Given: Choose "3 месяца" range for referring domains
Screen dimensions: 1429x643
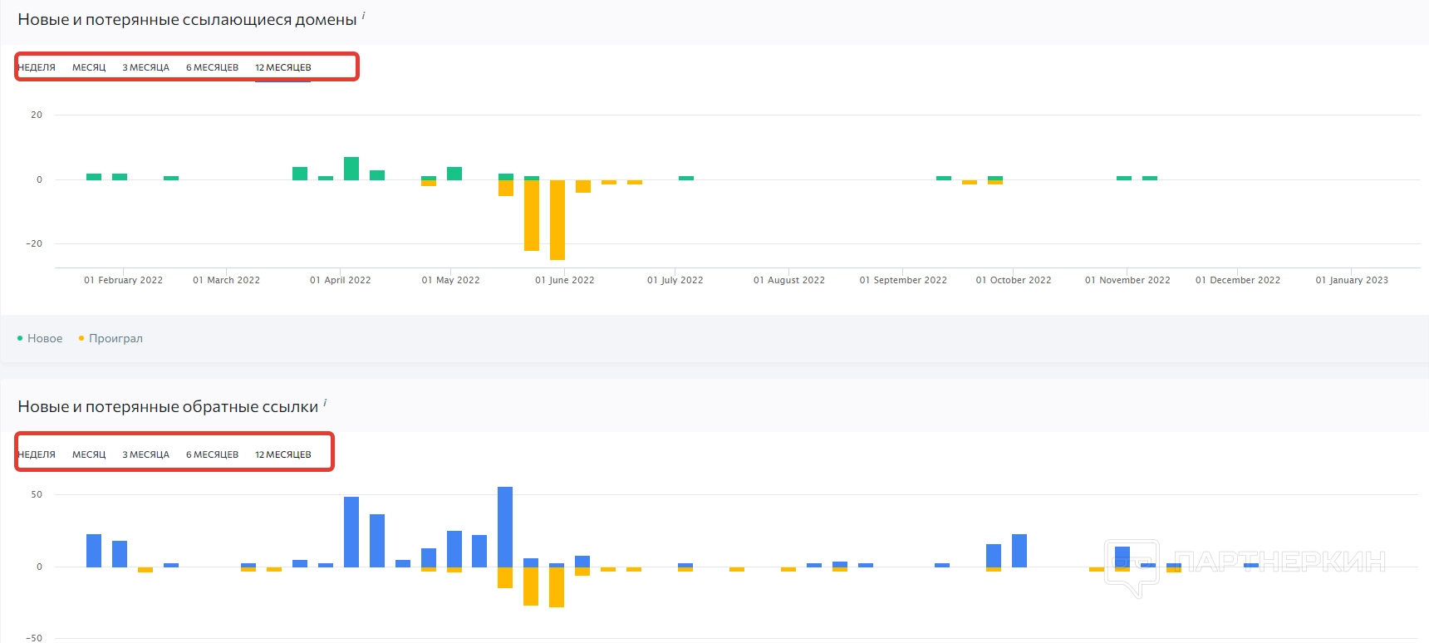Looking at the screenshot, I should pyautogui.click(x=145, y=67).
